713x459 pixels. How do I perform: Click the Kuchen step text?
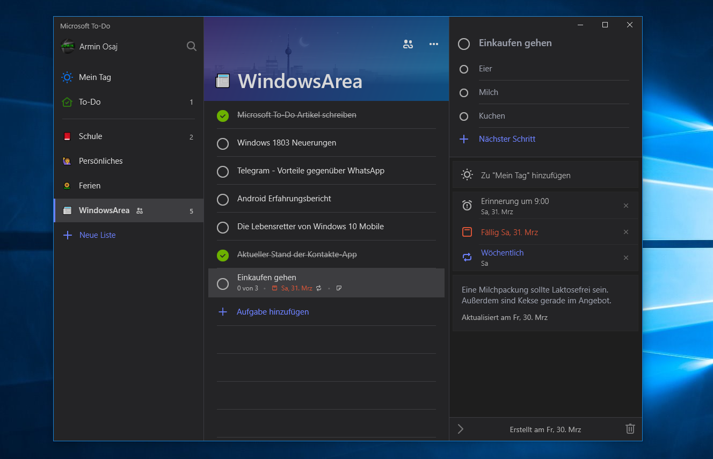tap(492, 116)
